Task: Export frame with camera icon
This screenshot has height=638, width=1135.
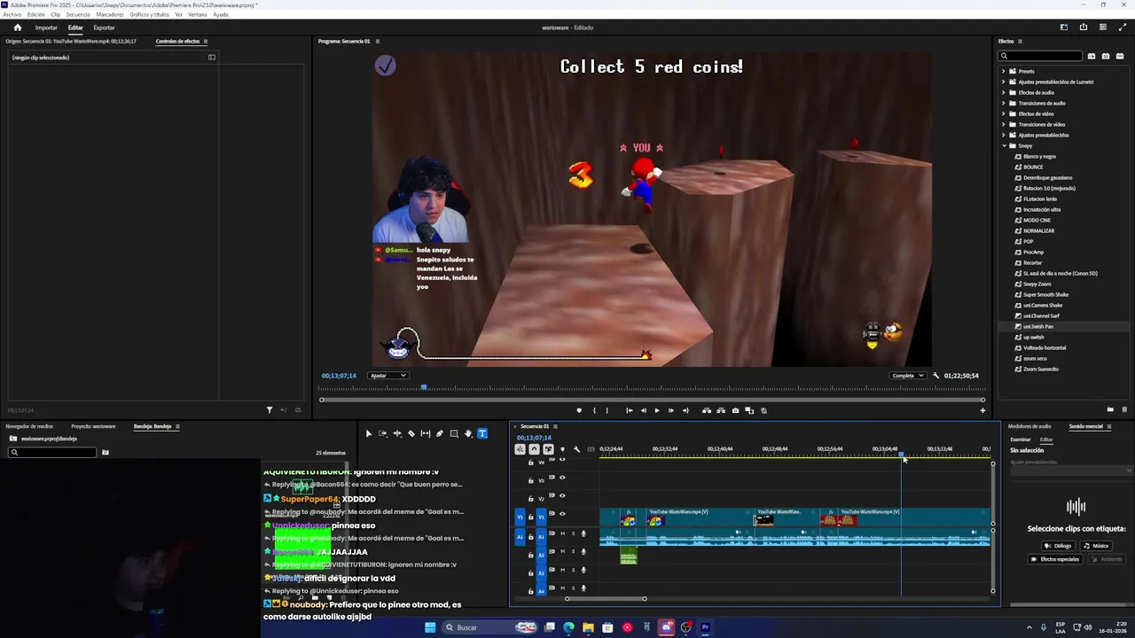Action: pyautogui.click(x=735, y=410)
